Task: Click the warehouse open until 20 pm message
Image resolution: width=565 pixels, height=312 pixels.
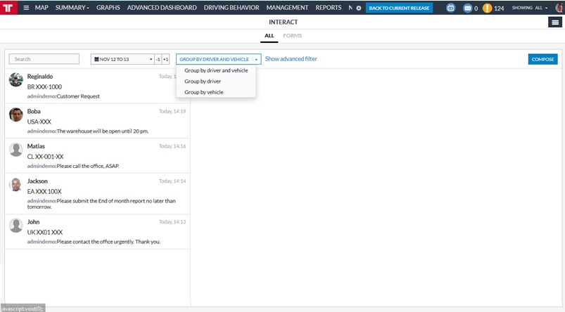Action: (102, 131)
